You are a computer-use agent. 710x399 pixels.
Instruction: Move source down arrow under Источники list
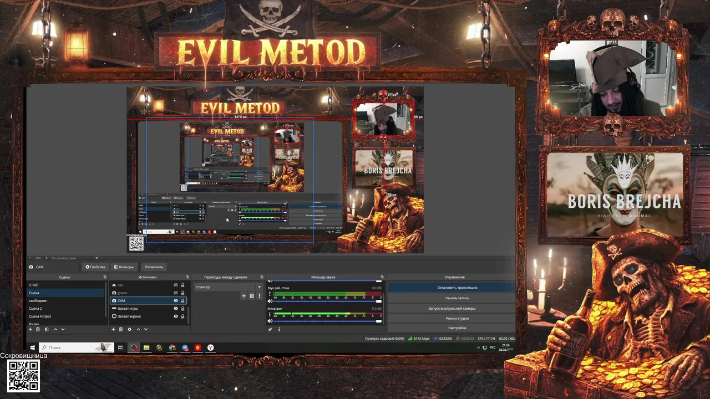tap(146, 329)
